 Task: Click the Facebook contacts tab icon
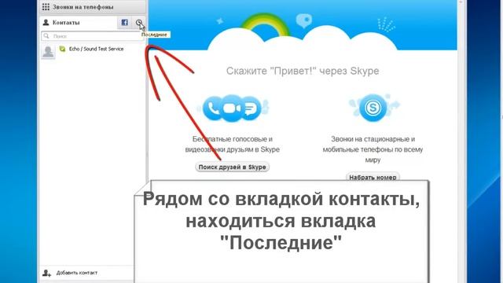[124, 23]
